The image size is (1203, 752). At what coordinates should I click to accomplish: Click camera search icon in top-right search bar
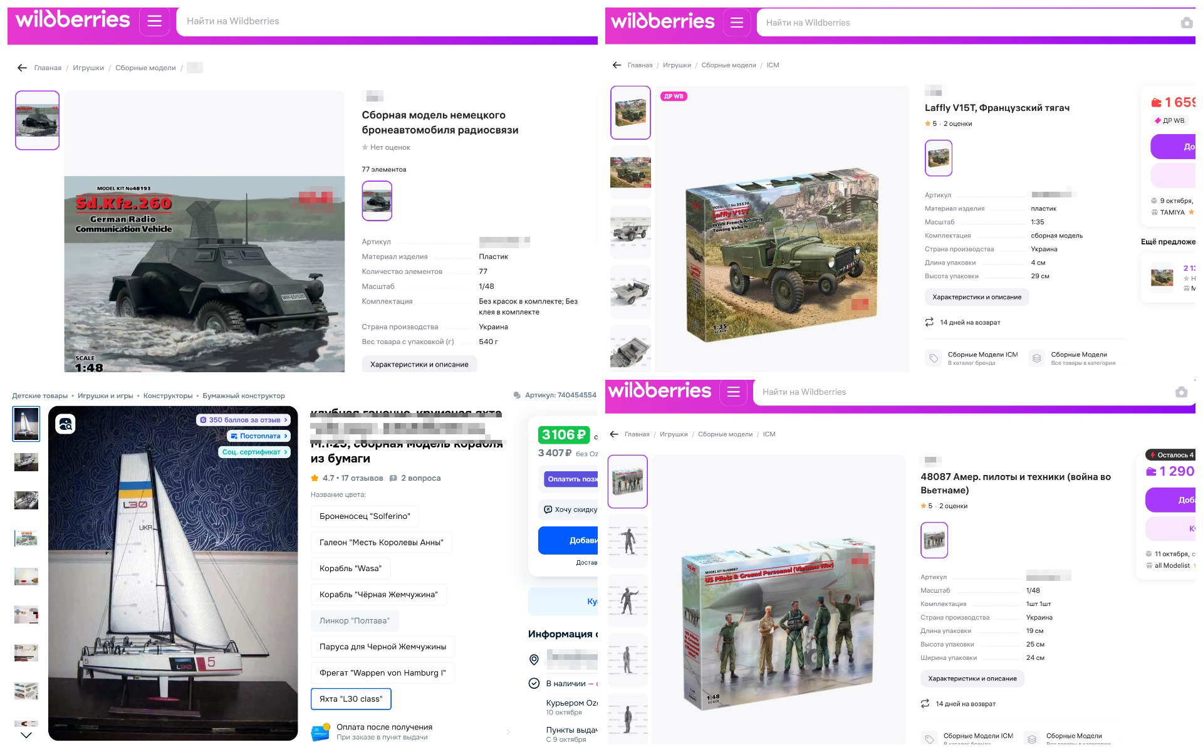tap(1186, 23)
